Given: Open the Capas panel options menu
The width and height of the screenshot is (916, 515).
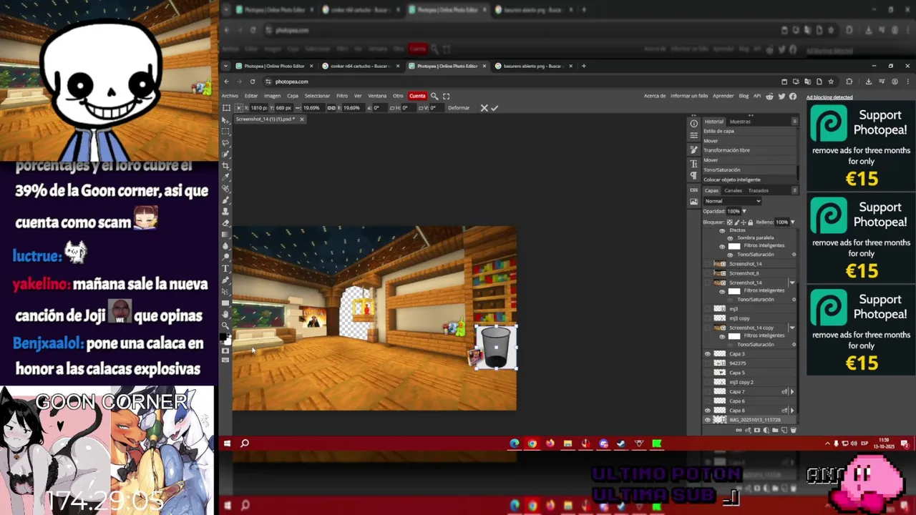Looking at the screenshot, I should [x=794, y=190].
